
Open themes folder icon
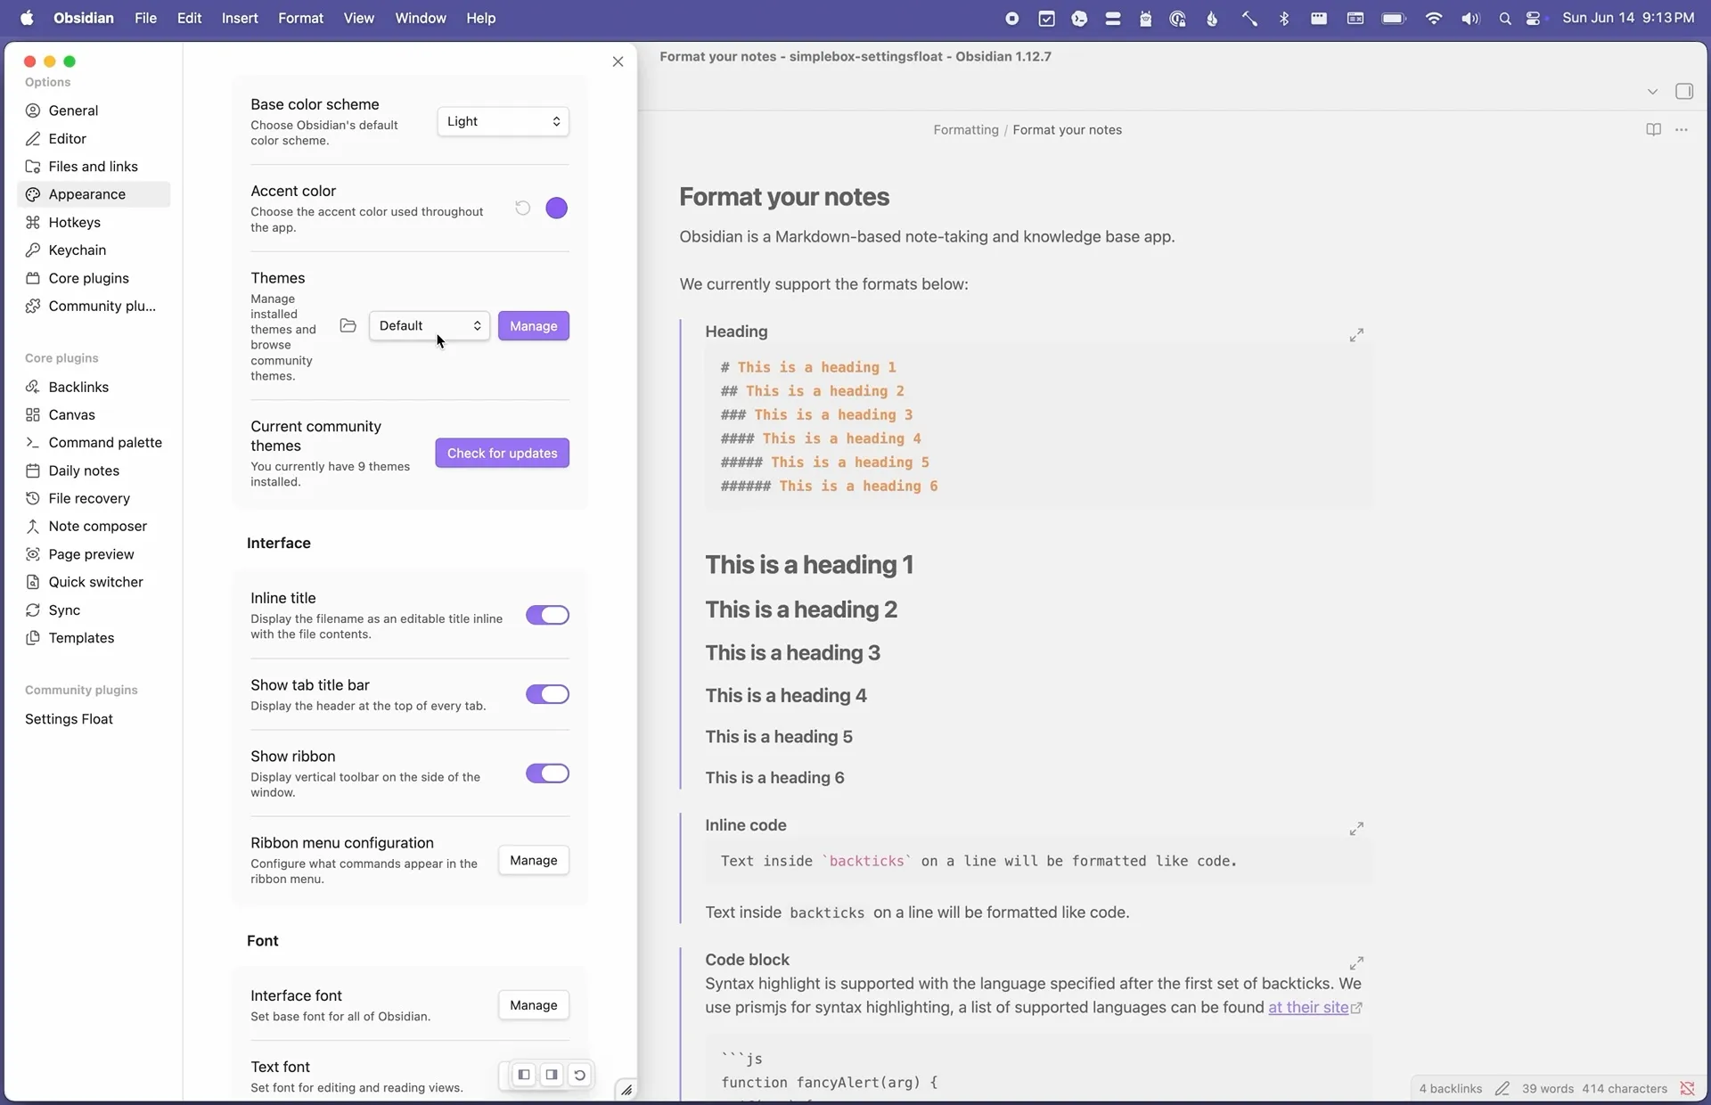click(x=348, y=326)
